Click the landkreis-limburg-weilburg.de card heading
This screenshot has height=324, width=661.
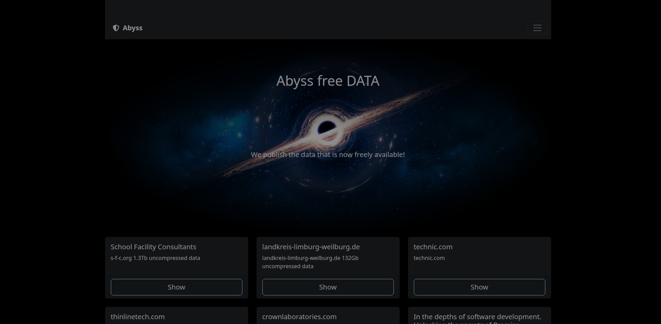coord(311,247)
